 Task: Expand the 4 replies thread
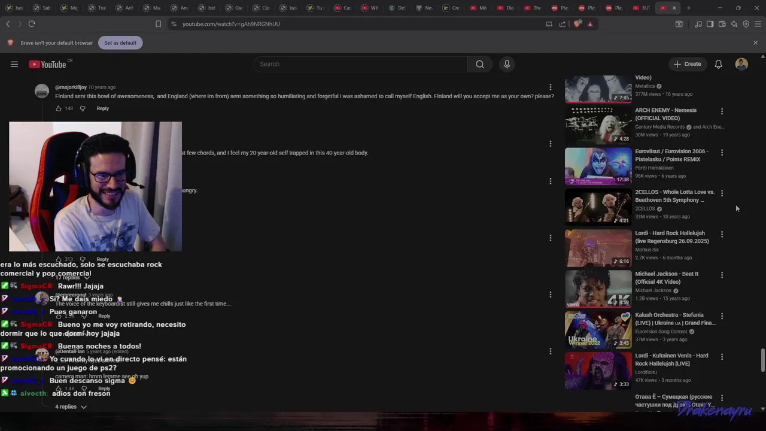tap(71, 407)
